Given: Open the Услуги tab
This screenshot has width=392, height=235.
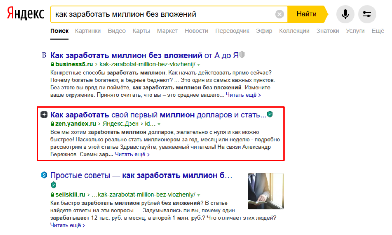Looking at the screenshot, I should (355, 31).
